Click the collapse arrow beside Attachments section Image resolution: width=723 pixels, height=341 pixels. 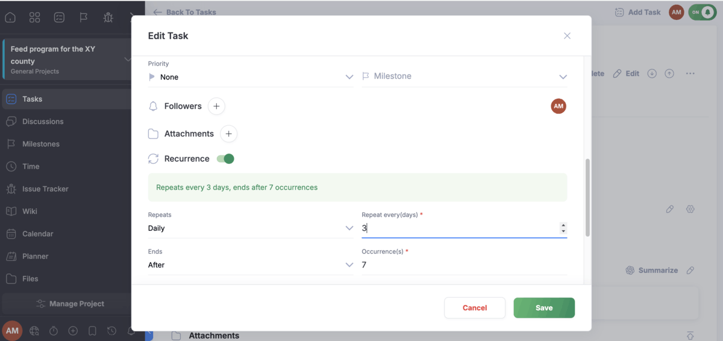pyautogui.click(x=690, y=336)
